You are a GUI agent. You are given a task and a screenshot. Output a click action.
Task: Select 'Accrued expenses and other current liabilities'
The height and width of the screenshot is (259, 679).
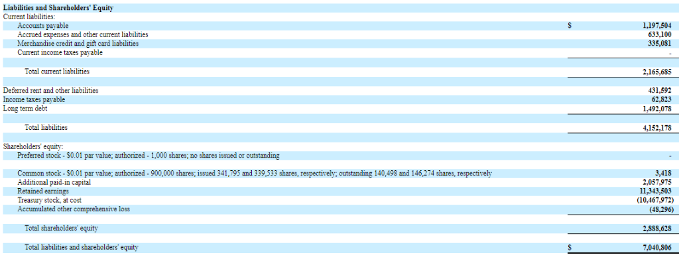pyautogui.click(x=83, y=34)
